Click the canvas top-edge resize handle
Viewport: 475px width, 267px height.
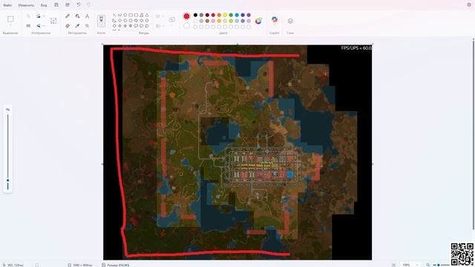pyautogui.click(x=237, y=44)
